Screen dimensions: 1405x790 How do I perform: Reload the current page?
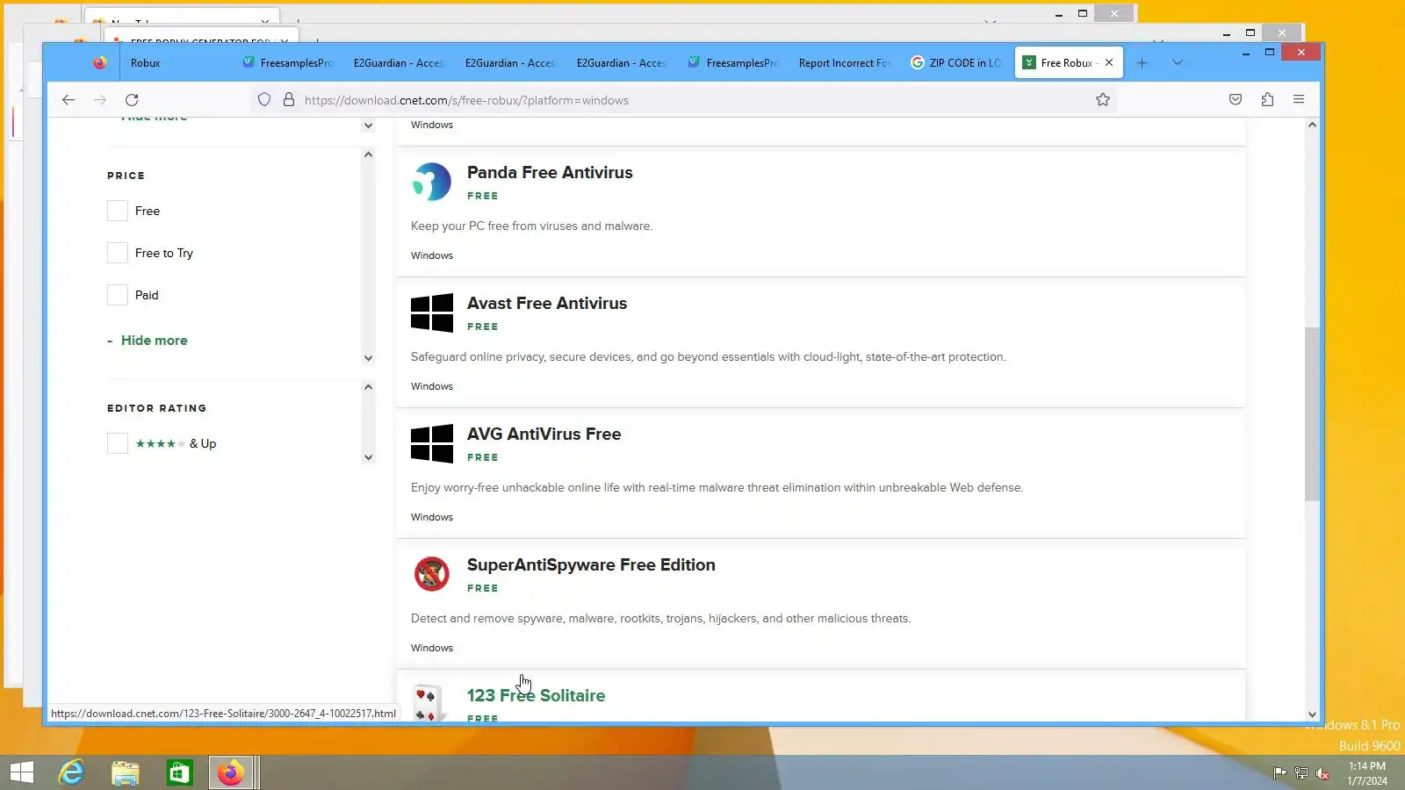[132, 100]
